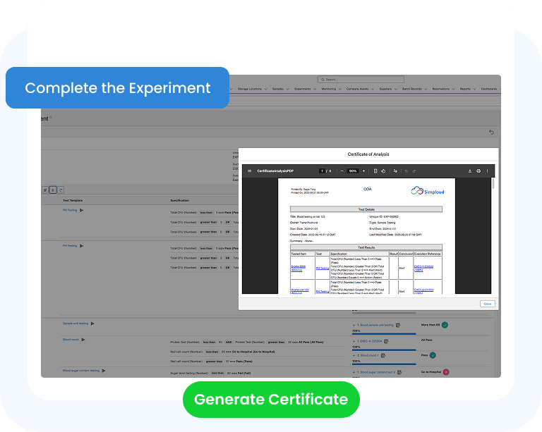Click Done to close the Certificate of Analysis
Screen dimensions: 542x432
tap(488, 304)
